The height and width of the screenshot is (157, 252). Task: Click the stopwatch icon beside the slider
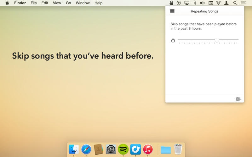point(173,41)
